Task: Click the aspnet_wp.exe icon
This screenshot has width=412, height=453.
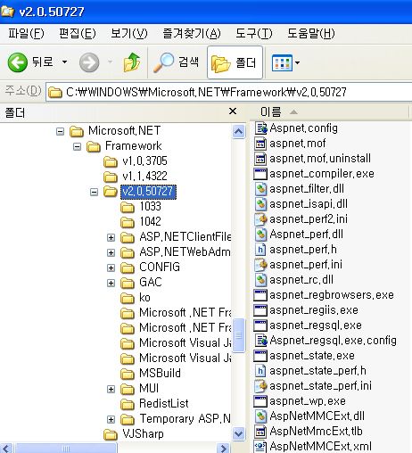Action: (x=260, y=401)
